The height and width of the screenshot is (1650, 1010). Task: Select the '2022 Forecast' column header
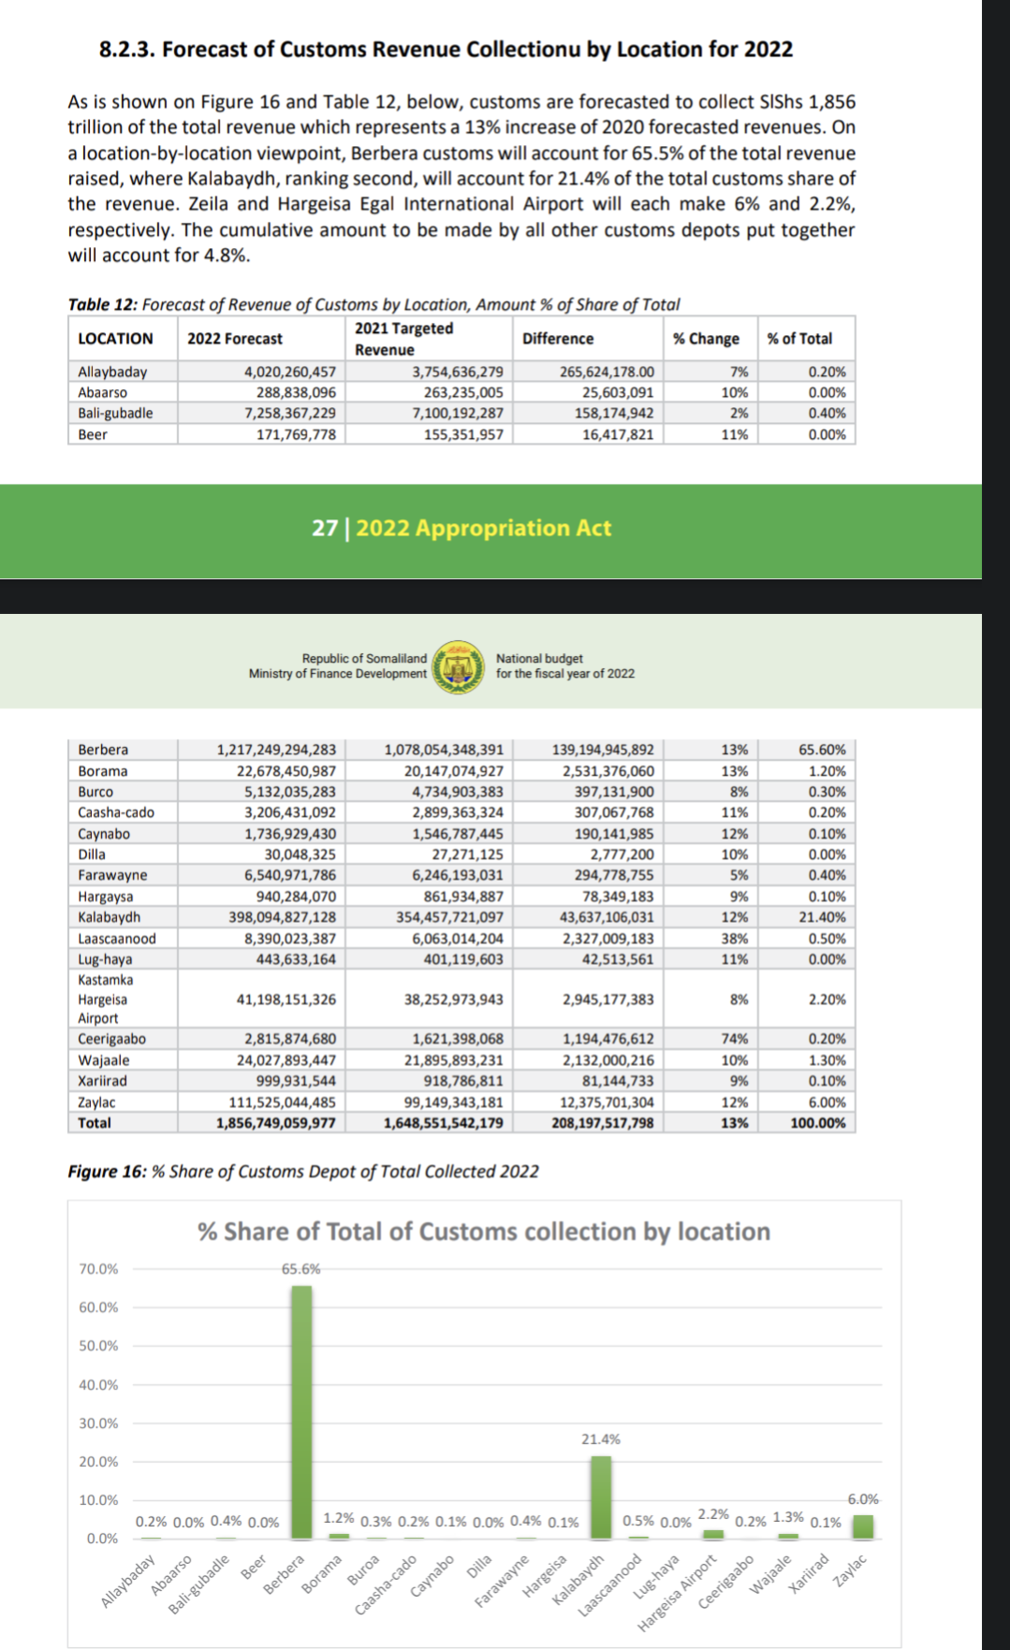coord(235,339)
